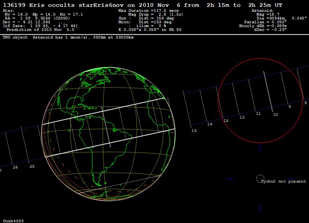Click the minute label "13" on shadow track
Image resolution: width=309 pixels, height=223 pixels.
pyautogui.click(x=226, y=121)
